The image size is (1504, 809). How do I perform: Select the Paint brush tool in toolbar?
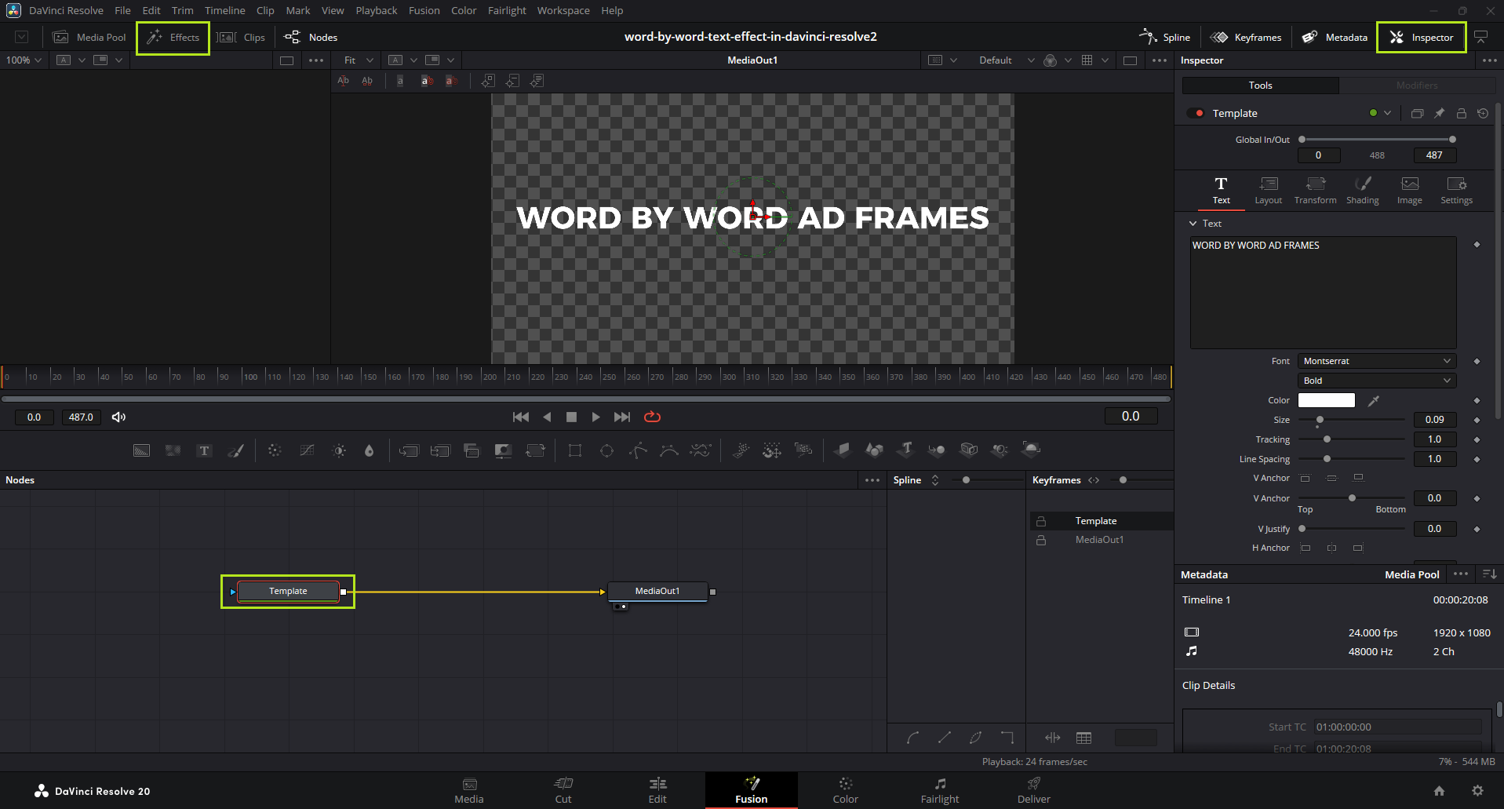[x=236, y=450]
